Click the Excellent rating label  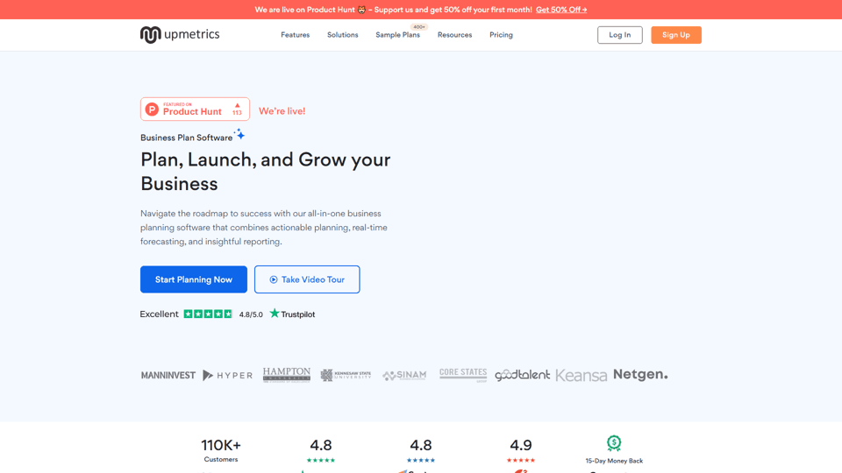159,314
